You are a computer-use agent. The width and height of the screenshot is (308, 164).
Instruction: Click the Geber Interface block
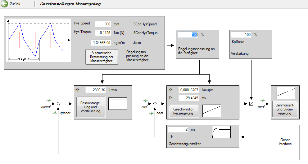[x=285, y=142]
